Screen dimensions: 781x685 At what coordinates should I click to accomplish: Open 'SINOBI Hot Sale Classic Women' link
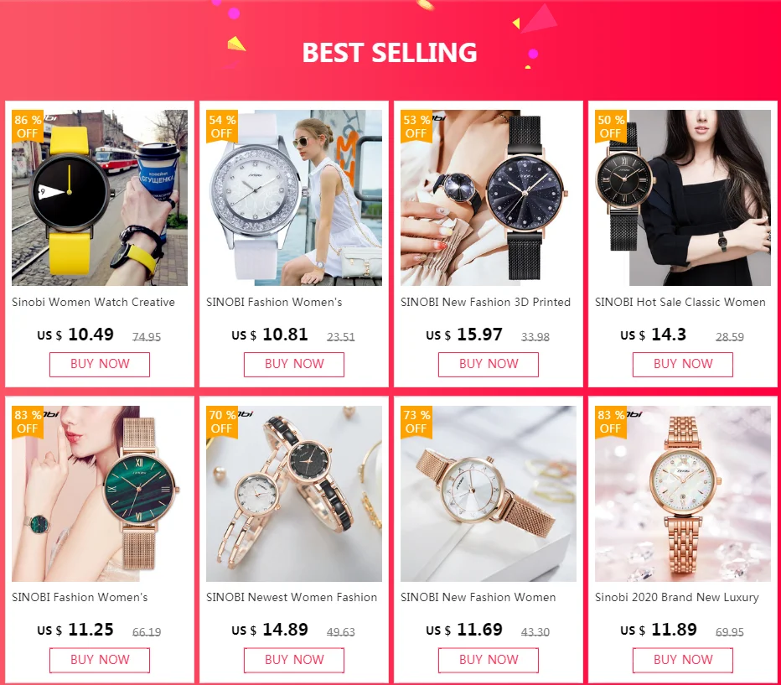680,303
